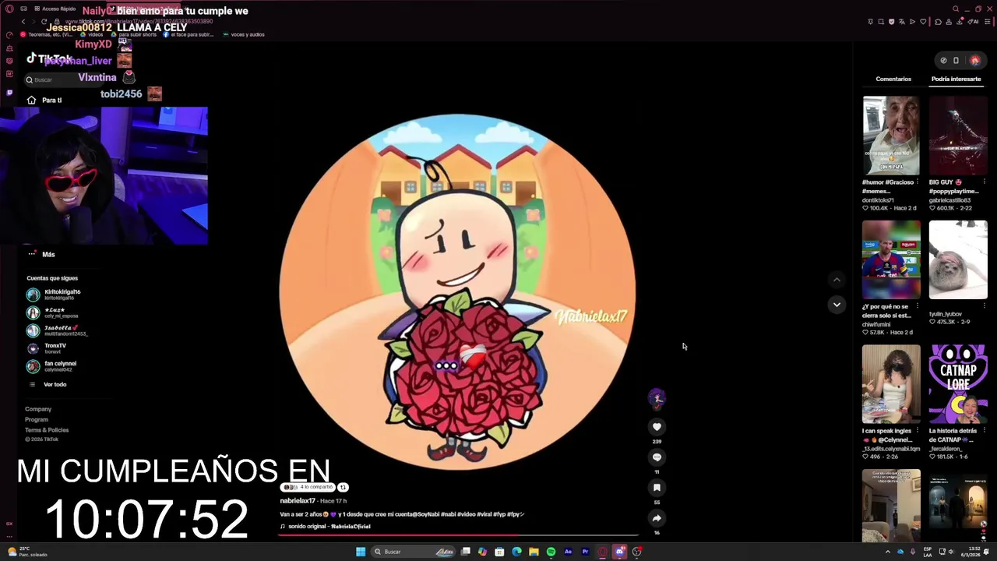Image resolution: width=997 pixels, height=561 pixels.
Task: Open Discord from the taskbar
Action: click(619, 552)
